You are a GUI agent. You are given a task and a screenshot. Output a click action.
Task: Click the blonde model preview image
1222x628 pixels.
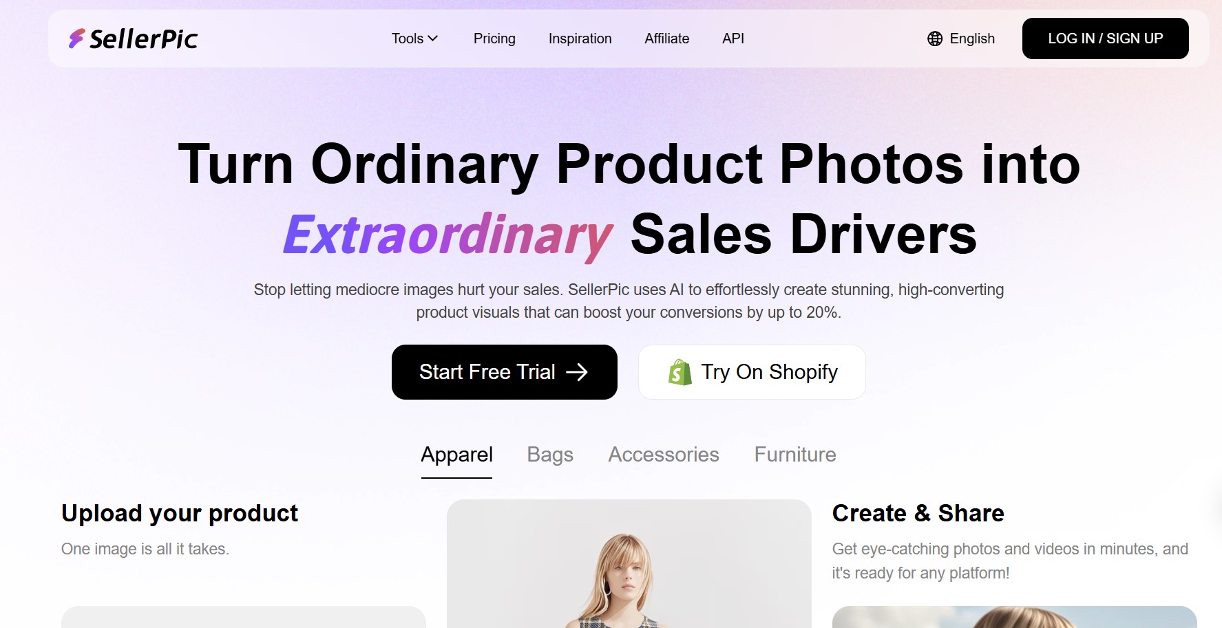(629, 564)
